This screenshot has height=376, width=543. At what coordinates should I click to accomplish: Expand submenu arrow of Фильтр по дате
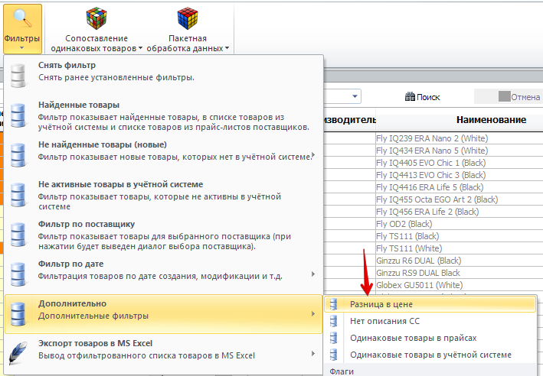click(x=313, y=274)
